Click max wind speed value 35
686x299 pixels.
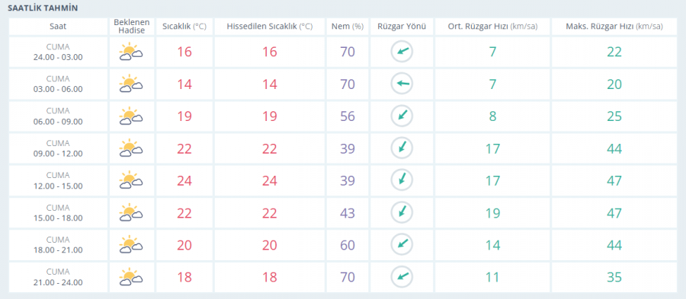tap(614, 277)
